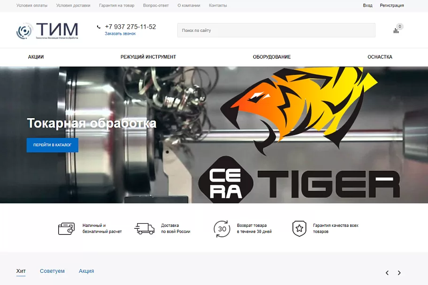Click the Возврат товара в течение 30 дней text
The image size is (428, 285).
[x=254, y=229]
